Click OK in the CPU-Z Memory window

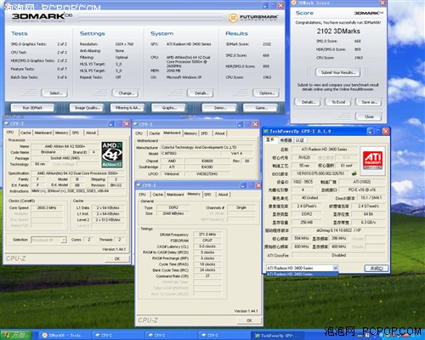pos(249,320)
